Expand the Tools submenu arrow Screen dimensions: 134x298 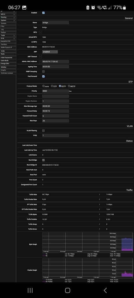[x=14, y=36]
